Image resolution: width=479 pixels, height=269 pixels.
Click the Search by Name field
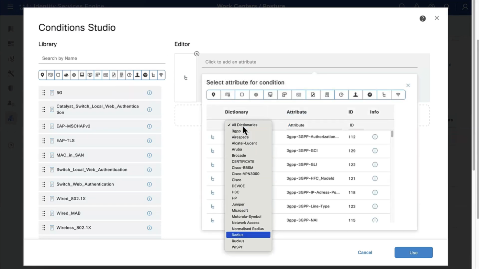[102, 58]
